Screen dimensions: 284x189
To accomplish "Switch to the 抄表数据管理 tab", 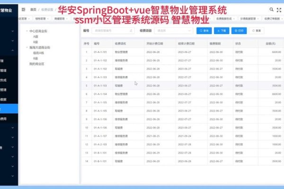I will (248, 18).
